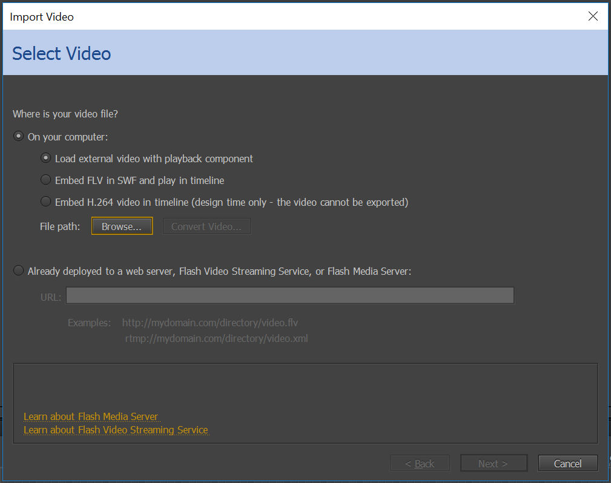This screenshot has width=611, height=483.
Task: Select the "On your computer" radio button
Action: (x=18, y=136)
